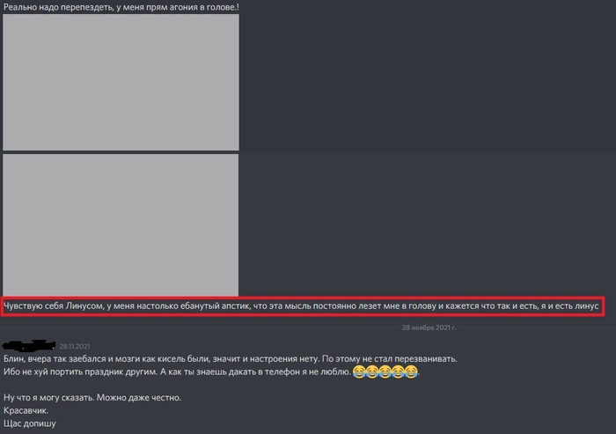
Task: Click the '28 ноября 2021 г.' date divider
Action: 429,327
